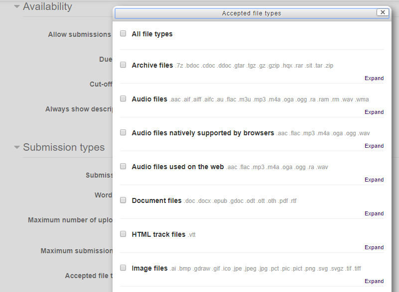The image size is (399, 292).
Task: Collapse the Submission types section arrow
Action: click(x=17, y=147)
